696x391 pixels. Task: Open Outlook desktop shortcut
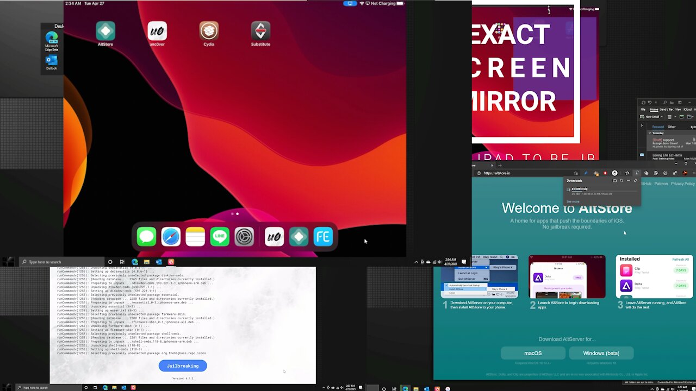coord(52,62)
